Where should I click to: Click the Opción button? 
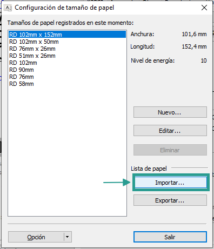pyautogui.click(x=36, y=237)
